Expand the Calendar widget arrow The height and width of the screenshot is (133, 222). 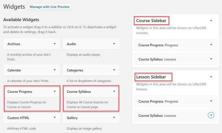tap(55, 70)
